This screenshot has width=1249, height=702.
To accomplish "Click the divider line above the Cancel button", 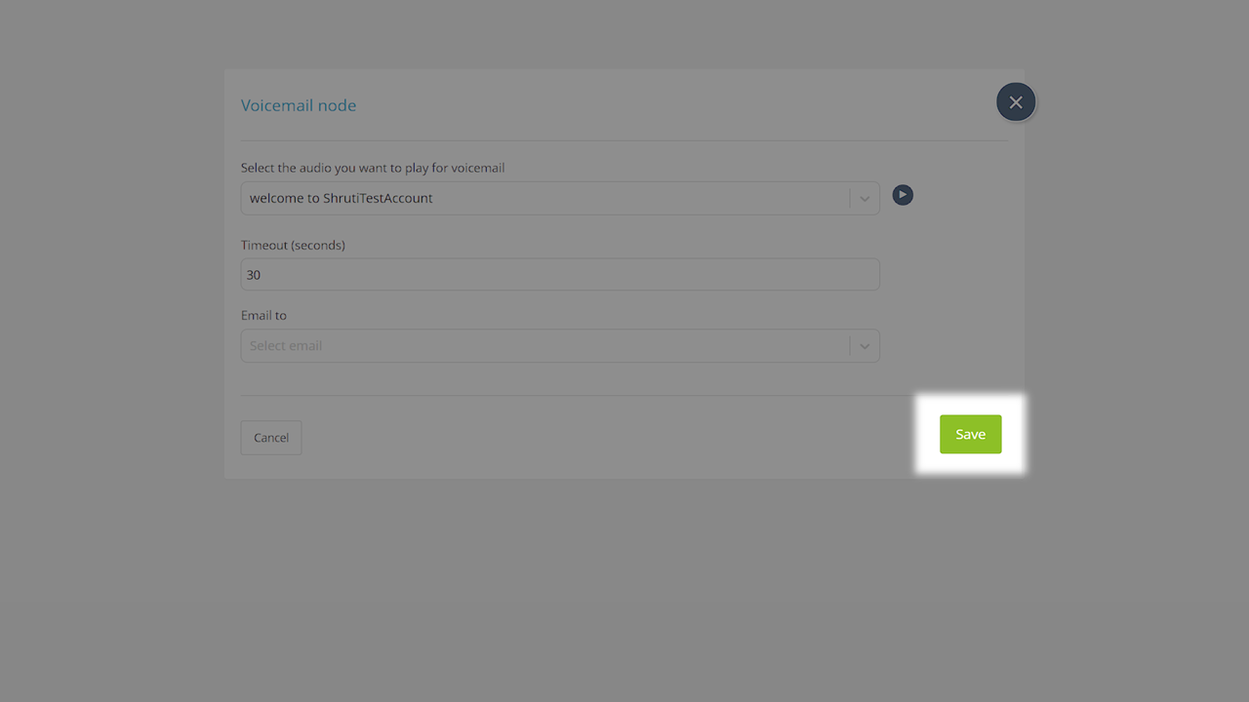I will coord(576,395).
